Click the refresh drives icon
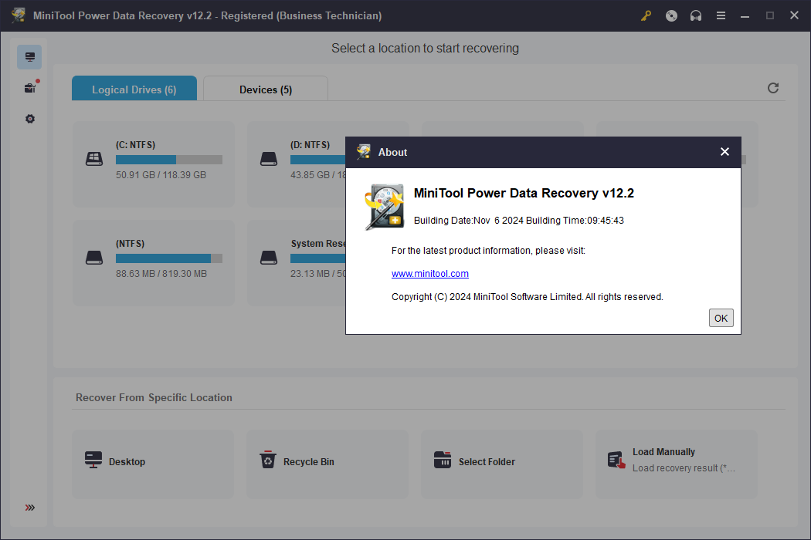 [x=773, y=88]
